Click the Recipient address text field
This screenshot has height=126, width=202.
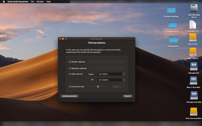(x=107, y=68)
